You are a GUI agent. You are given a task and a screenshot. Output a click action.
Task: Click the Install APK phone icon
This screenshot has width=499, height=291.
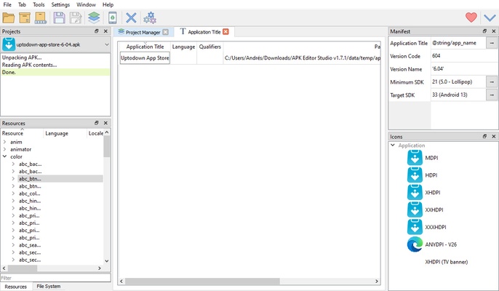112,18
